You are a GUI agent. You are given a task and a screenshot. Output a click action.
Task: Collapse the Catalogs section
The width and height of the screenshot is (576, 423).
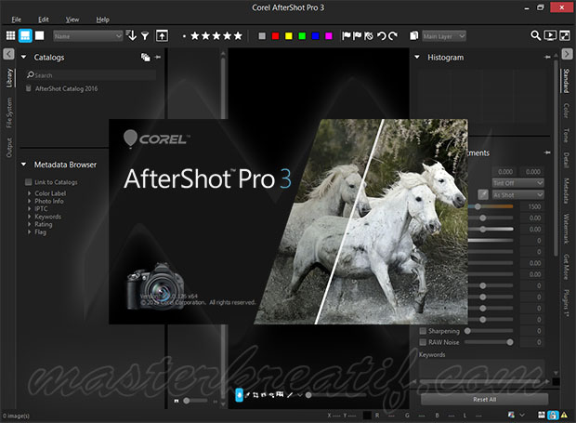[x=24, y=57]
